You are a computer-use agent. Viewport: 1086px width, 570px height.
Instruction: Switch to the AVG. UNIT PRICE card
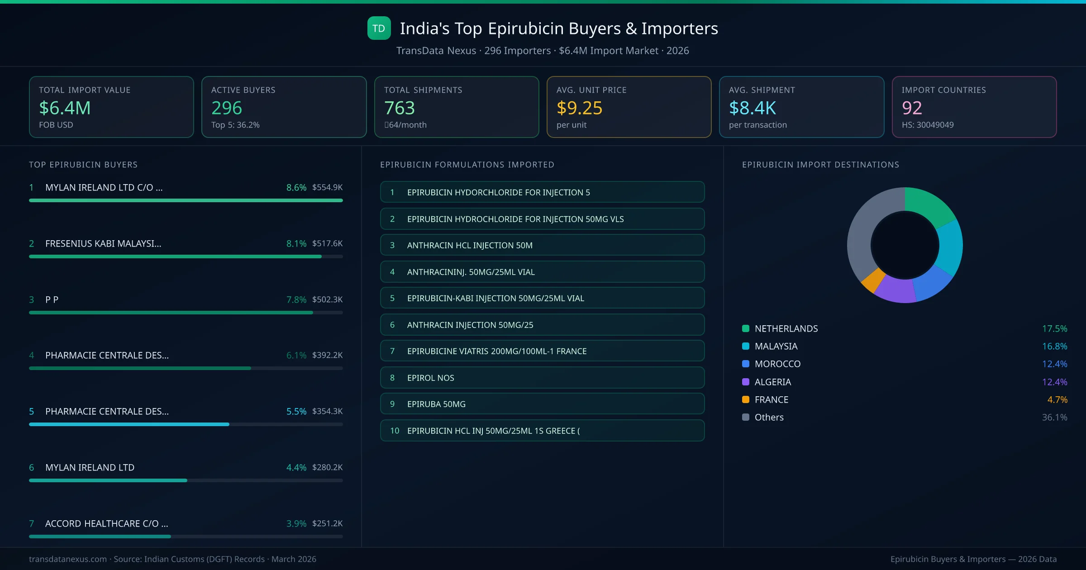(x=629, y=107)
